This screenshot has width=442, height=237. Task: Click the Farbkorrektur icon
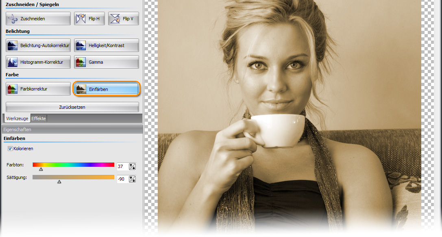click(x=13, y=88)
